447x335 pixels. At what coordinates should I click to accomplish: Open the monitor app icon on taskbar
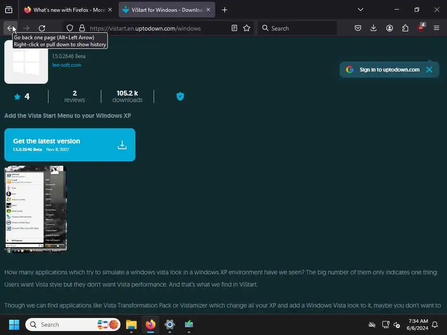click(x=189, y=325)
